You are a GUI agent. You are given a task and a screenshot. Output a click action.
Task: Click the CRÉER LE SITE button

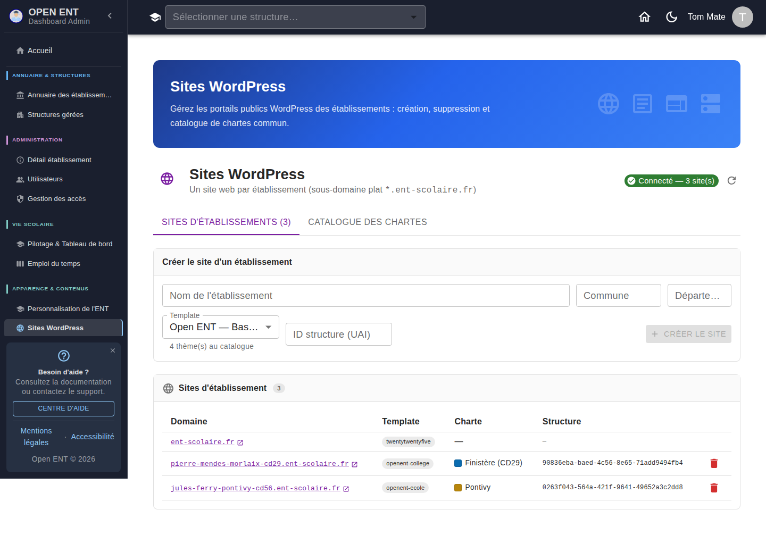coord(688,334)
